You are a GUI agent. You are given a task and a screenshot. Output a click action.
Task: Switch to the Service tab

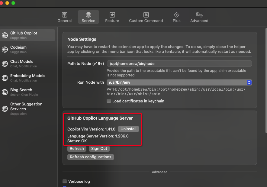[88, 17]
